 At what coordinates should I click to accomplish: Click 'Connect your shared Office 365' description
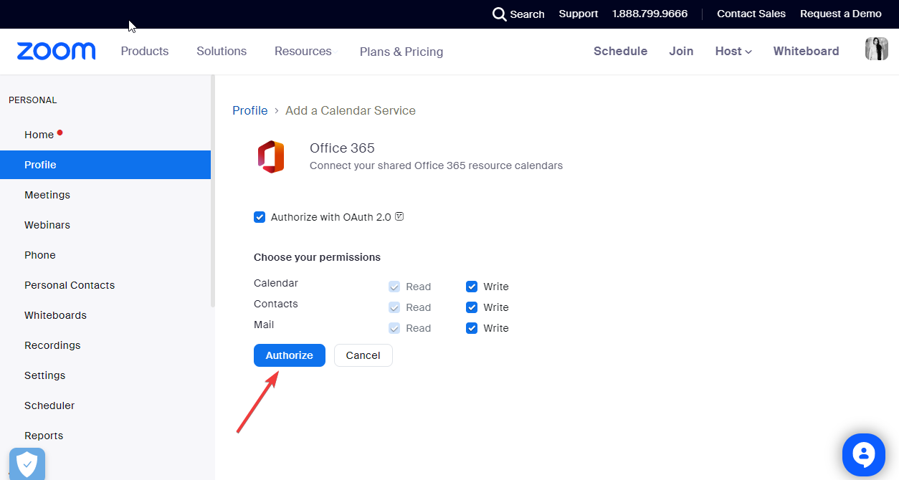pos(436,165)
